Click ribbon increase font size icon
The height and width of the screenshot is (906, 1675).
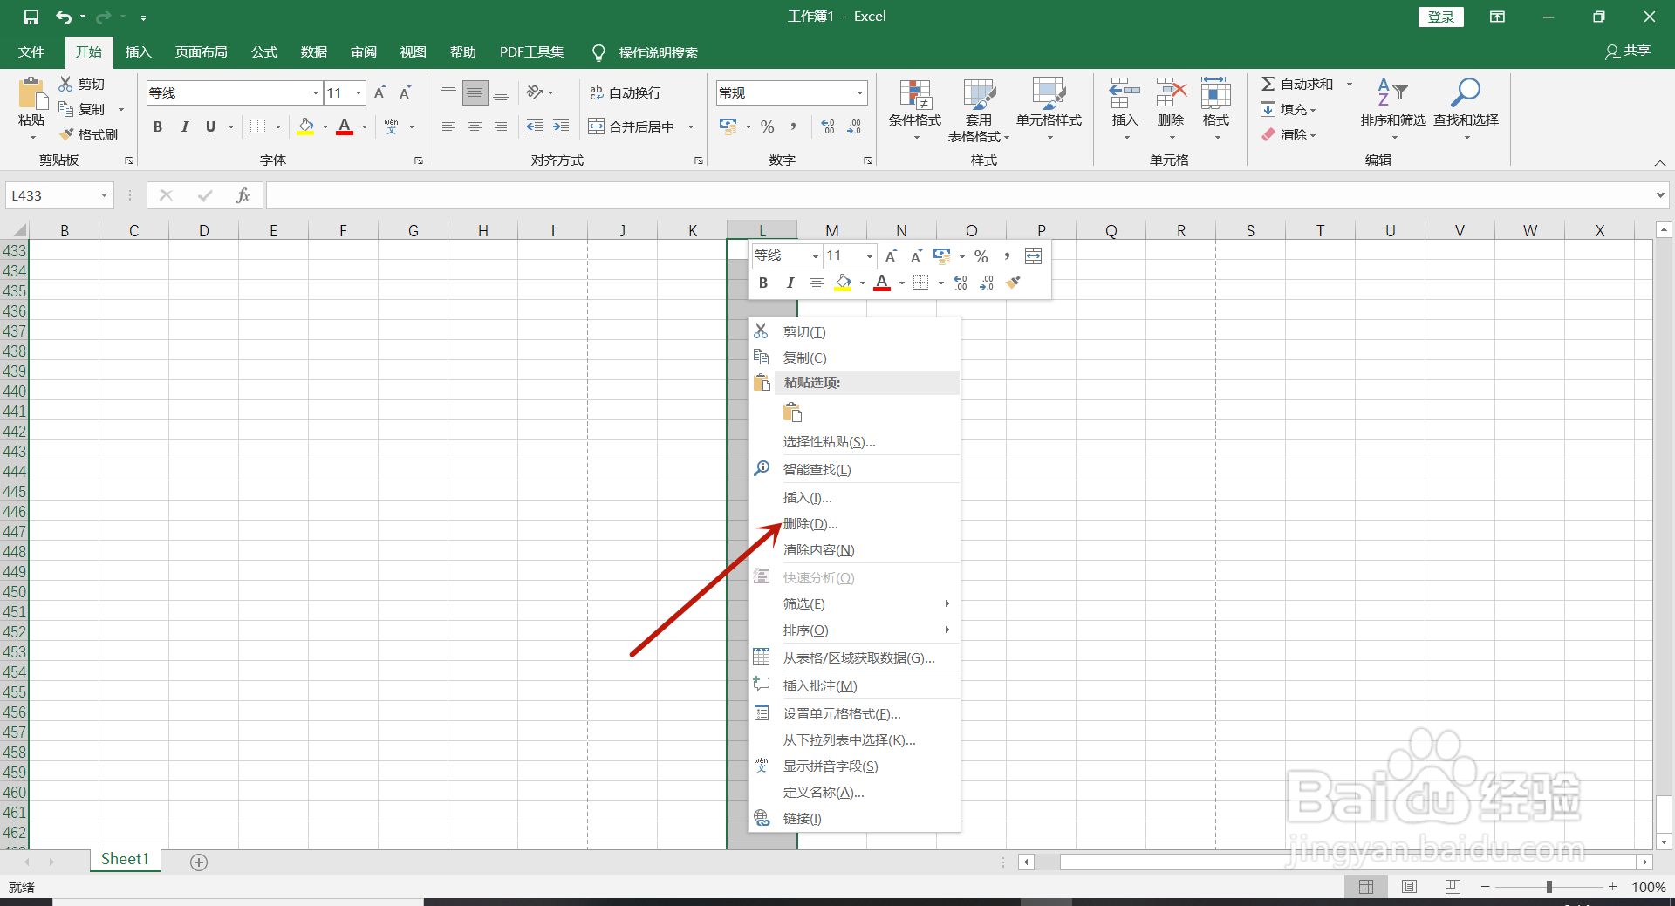coord(379,92)
